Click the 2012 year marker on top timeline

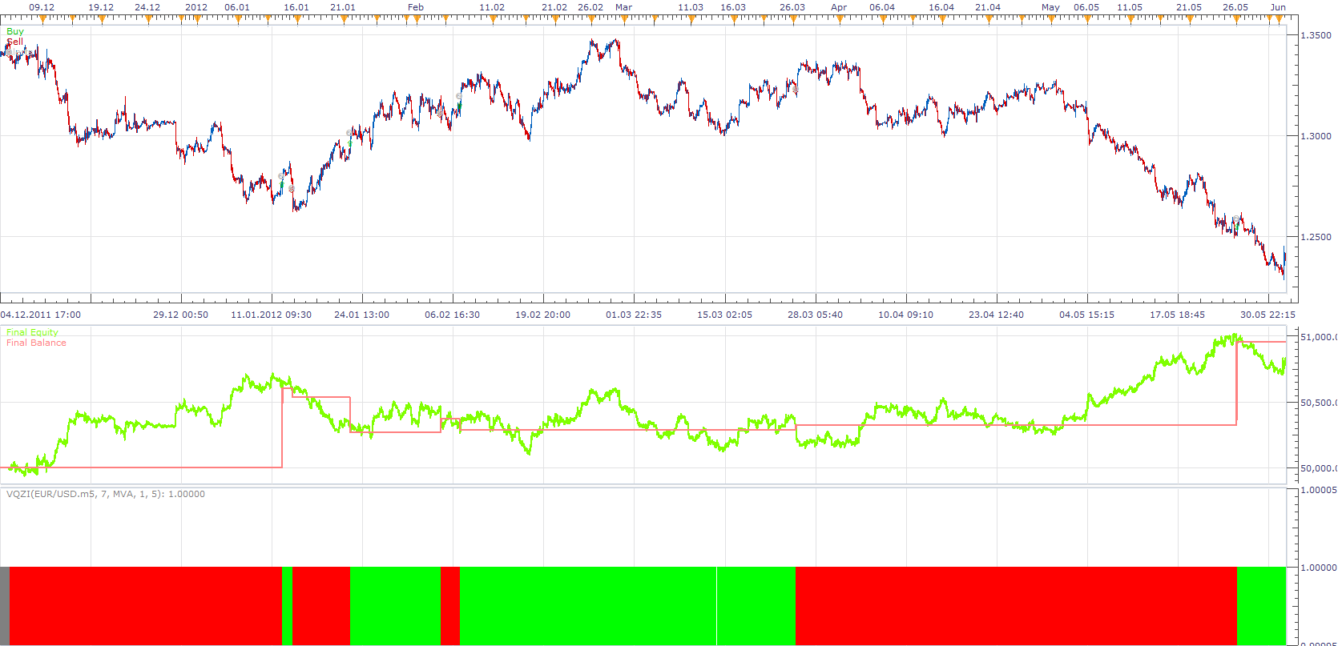coord(196,7)
